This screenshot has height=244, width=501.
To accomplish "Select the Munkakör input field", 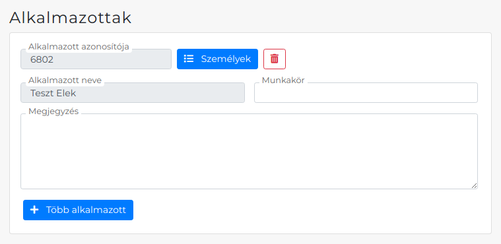I will (366, 92).
